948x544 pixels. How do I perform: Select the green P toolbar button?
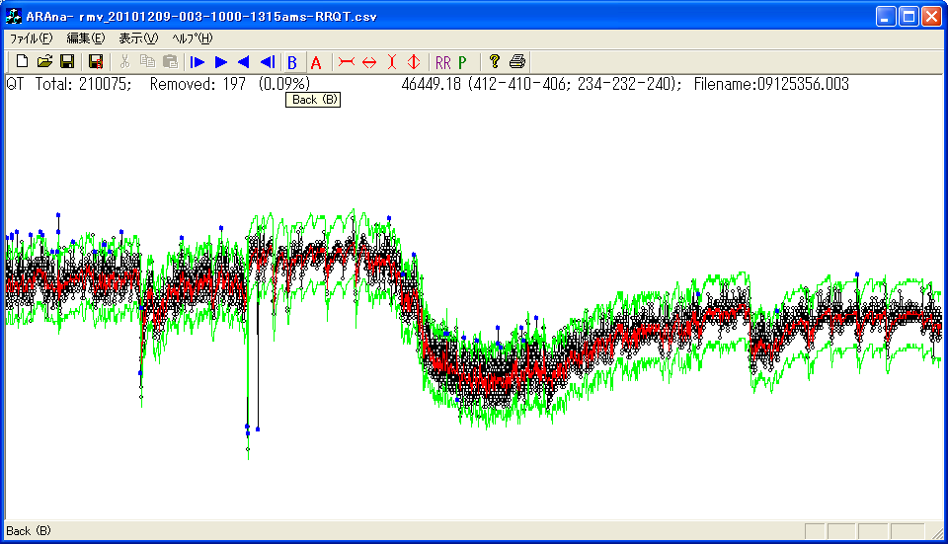pyautogui.click(x=462, y=62)
